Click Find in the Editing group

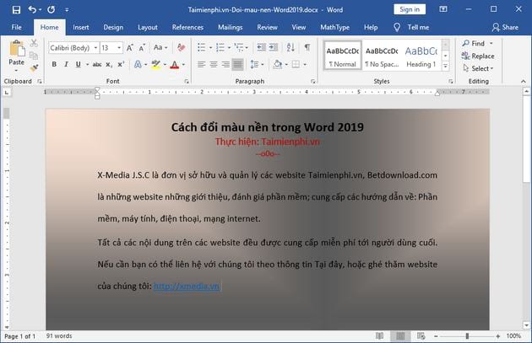pos(474,43)
